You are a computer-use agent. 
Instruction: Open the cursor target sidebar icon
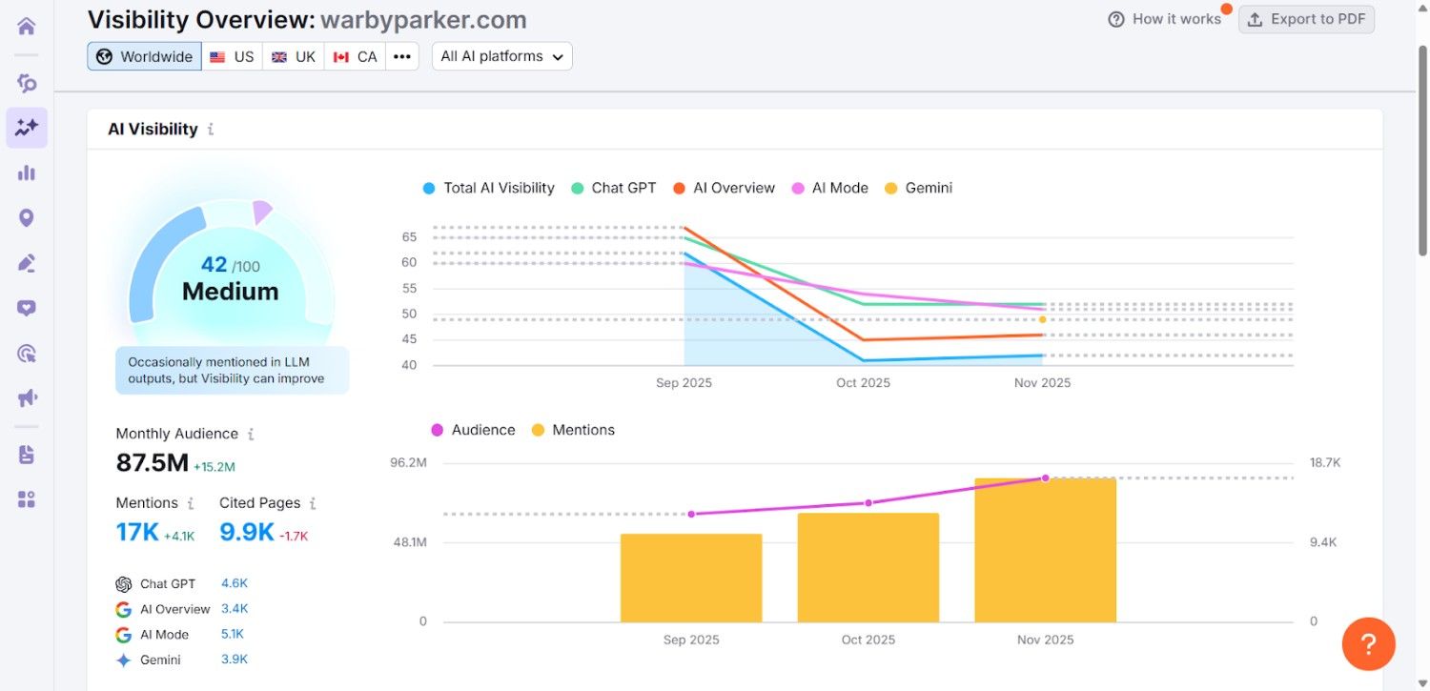tap(27, 354)
